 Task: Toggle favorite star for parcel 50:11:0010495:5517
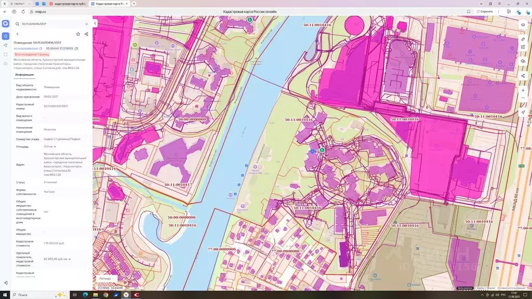(78, 34)
